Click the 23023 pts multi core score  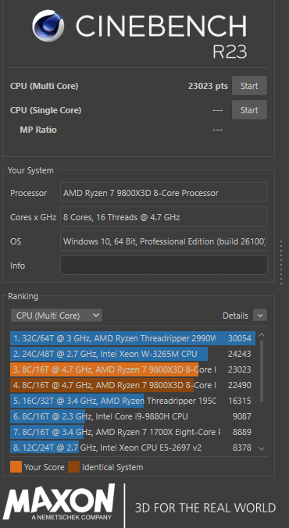coord(208,86)
